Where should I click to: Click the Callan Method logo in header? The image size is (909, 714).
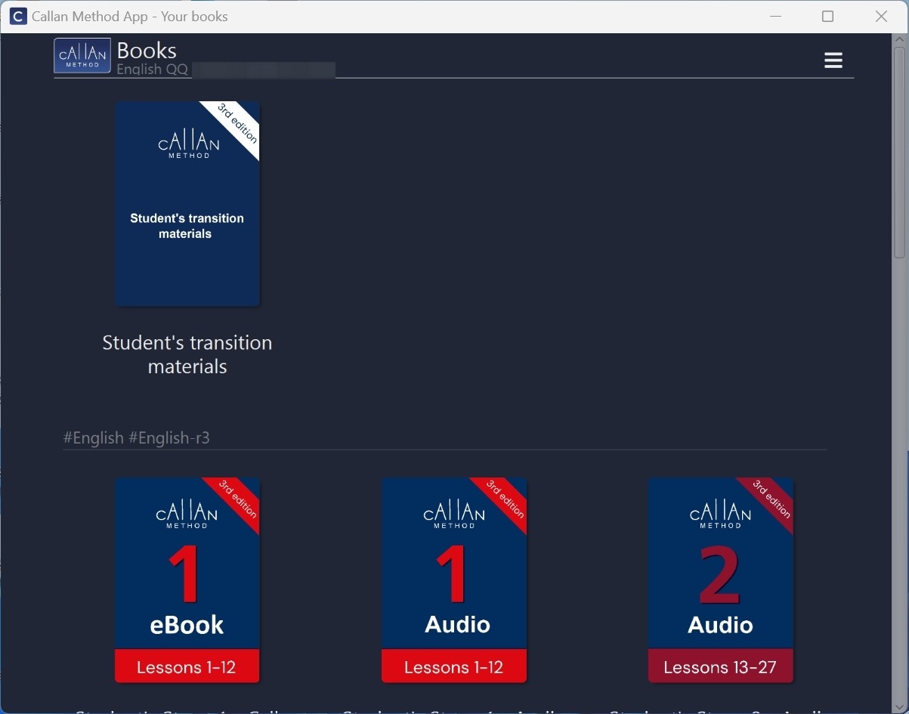(82, 56)
